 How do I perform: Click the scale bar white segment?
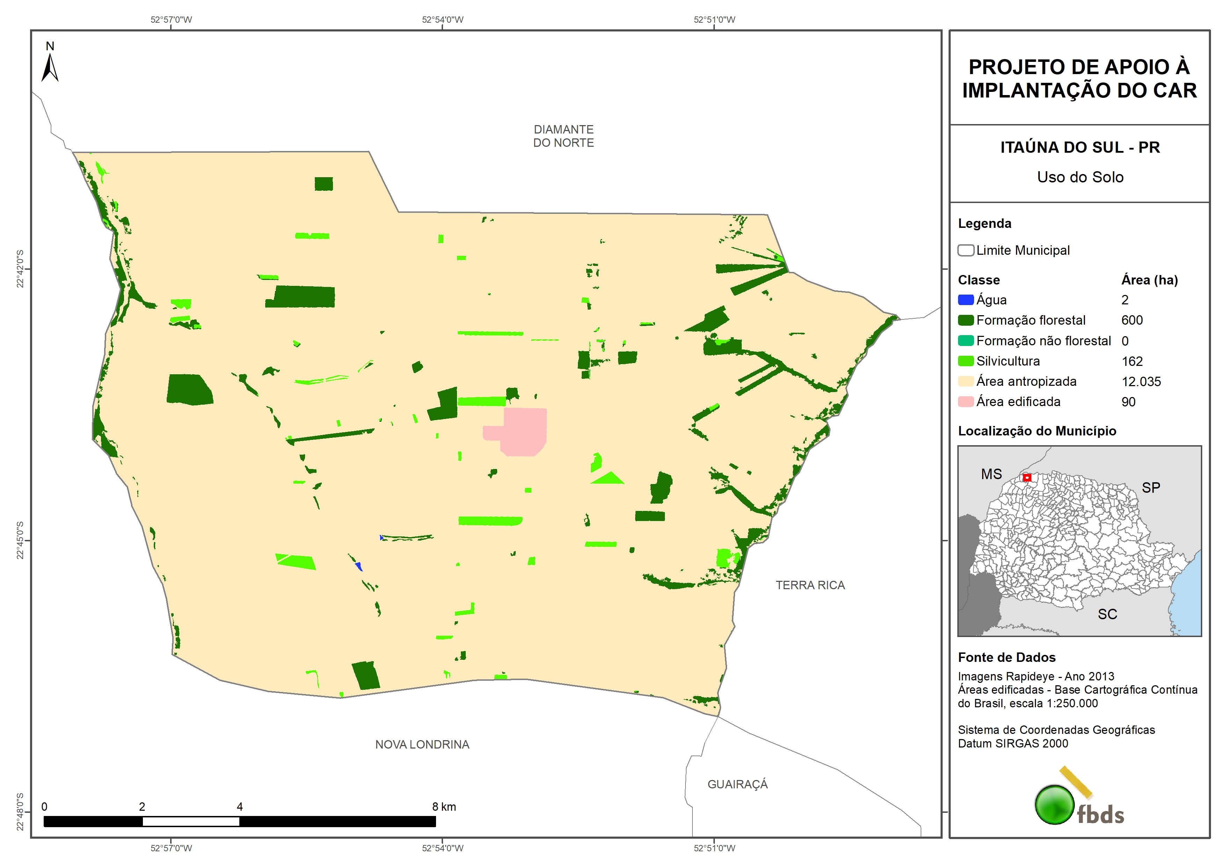click(x=191, y=822)
